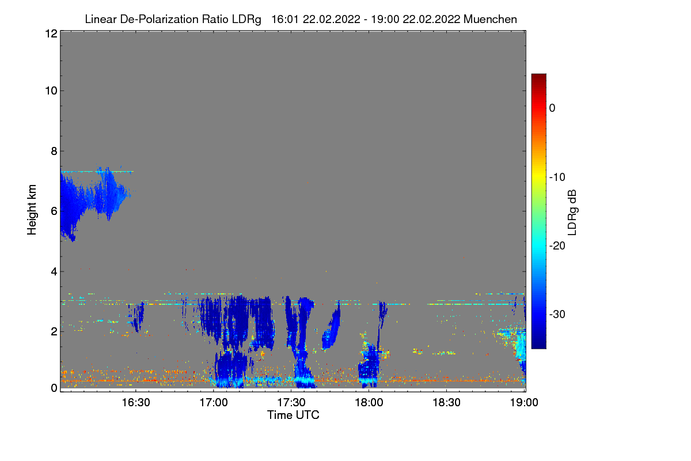
Task: Click the 12 km height tick label
Action: point(51,33)
